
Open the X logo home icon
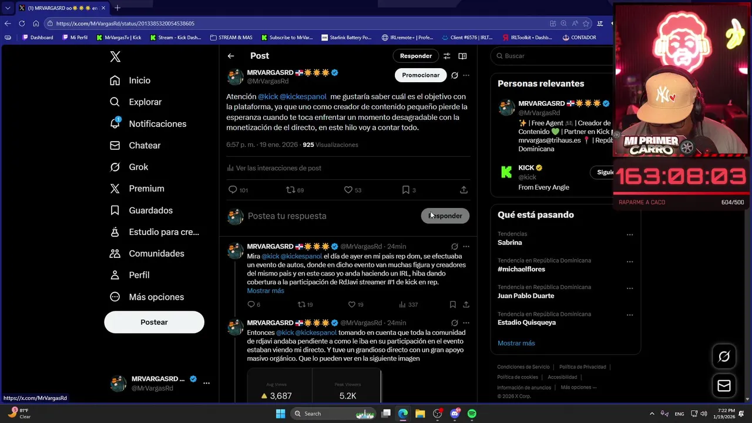click(115, 56)
